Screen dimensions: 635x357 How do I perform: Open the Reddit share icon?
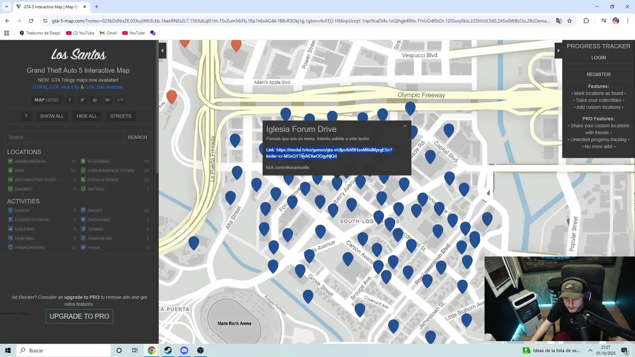(95, 100)
